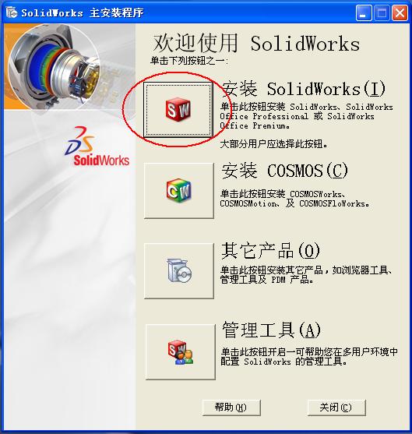This screenshot has width=412, height=434.
Task: Click the 其它产品(O) heading text
Action: point(270,250)
